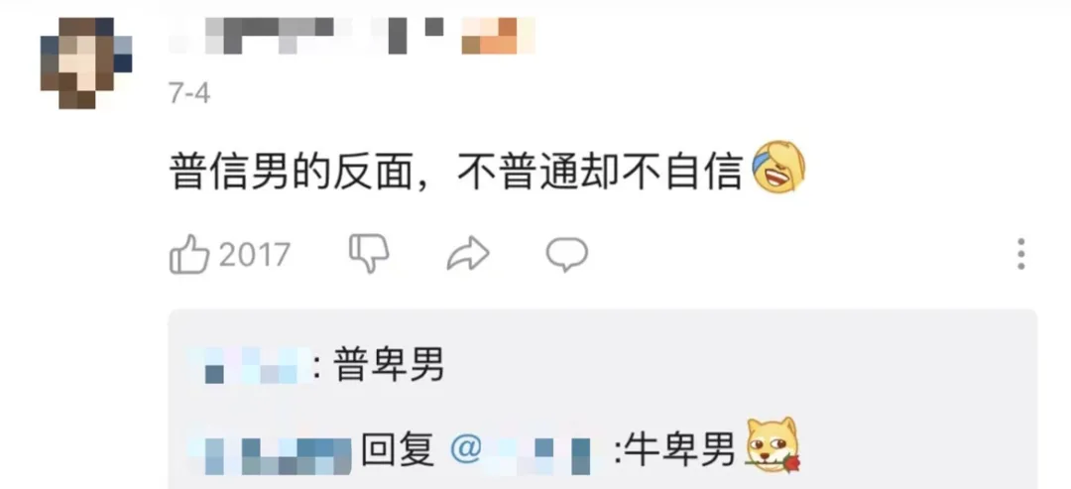Open the mentioned @ user link
1071x489 pixels.
point(520,451)
